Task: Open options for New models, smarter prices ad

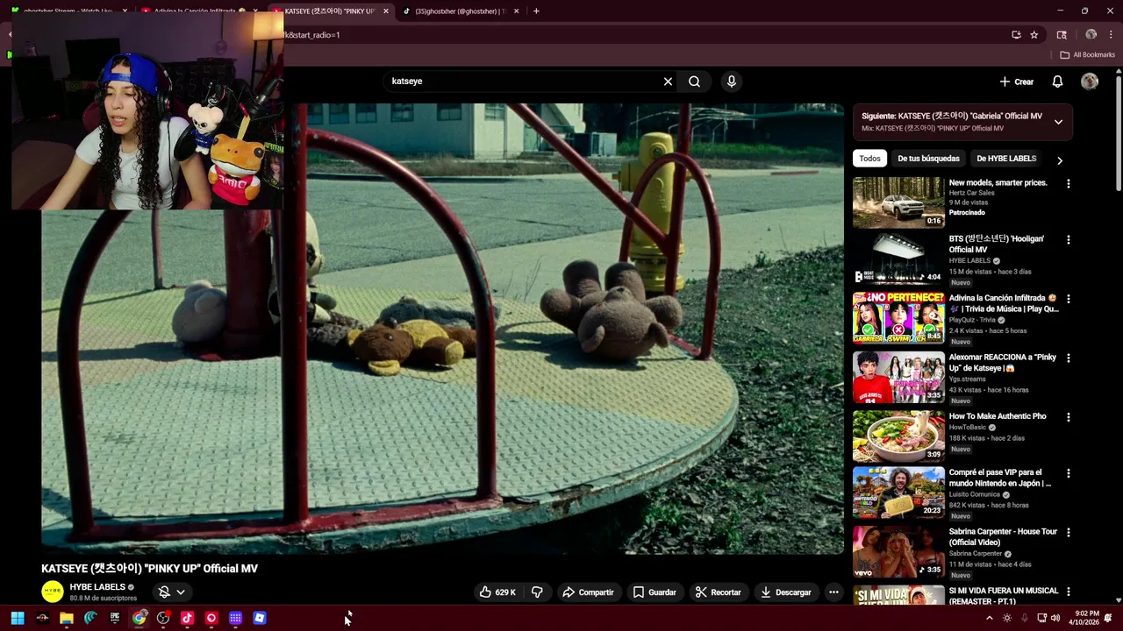Action: 1068,184
